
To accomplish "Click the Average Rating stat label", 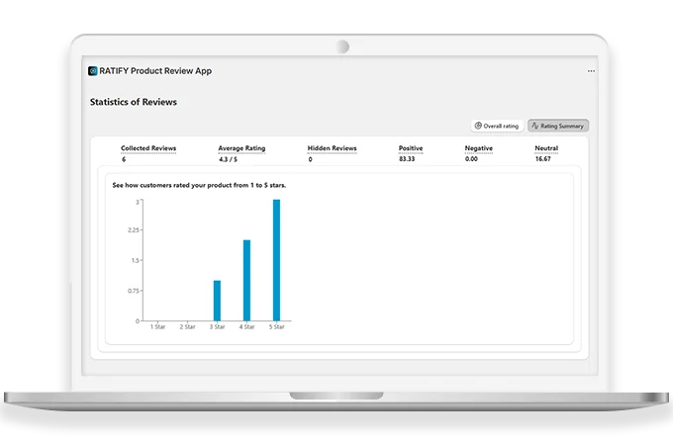I will pyautogui.click(x=242, y=148).
